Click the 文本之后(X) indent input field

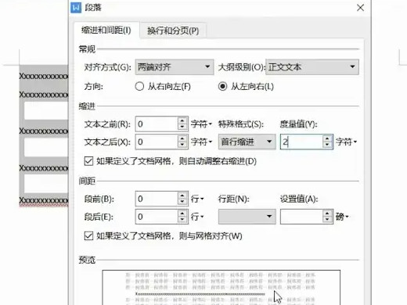click(x=157, y=142)
